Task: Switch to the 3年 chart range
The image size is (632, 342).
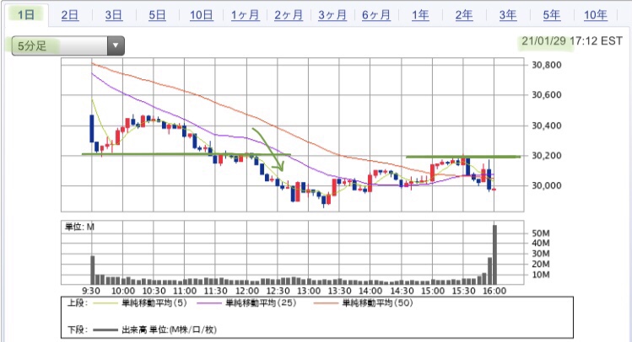Action: tap(508, 15)
